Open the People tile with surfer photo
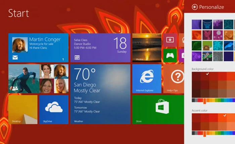 click(38, 79)
